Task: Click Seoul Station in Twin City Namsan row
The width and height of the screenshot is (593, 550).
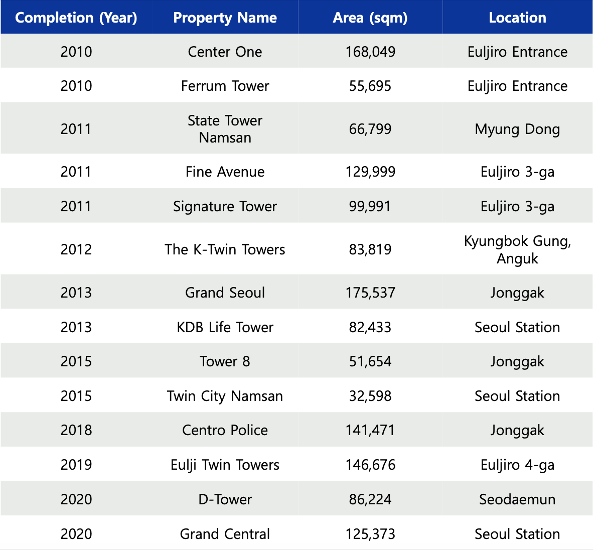Action: pyautogui.click(x=517, y=396)
